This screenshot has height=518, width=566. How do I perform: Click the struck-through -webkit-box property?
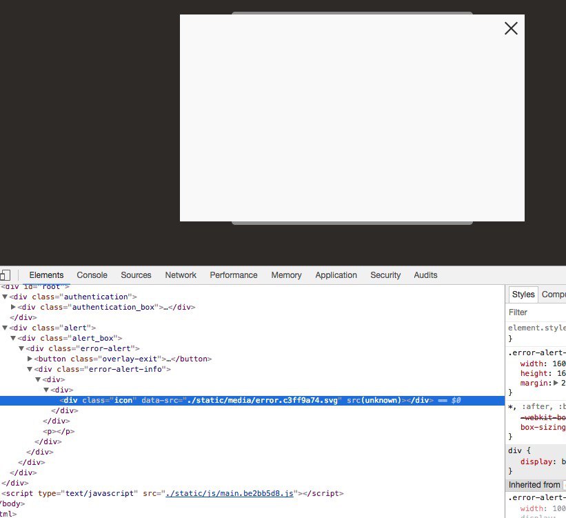point(543,417)
